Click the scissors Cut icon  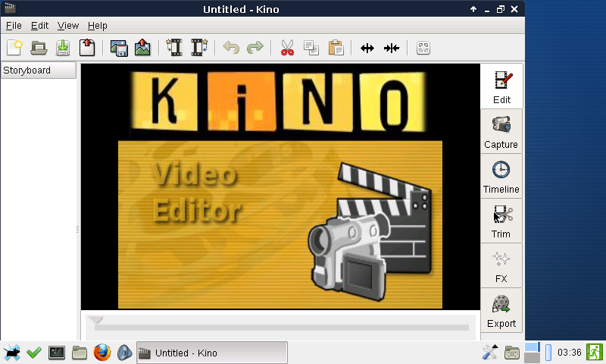click(287, 48)
